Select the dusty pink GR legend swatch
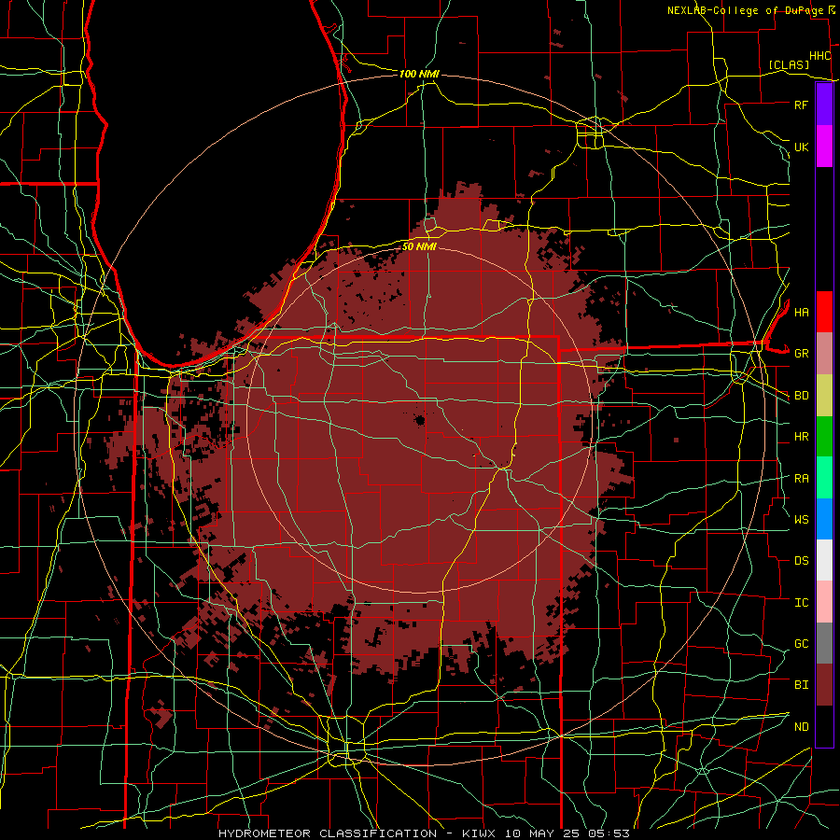840x840 pixels. coord(824,354)
